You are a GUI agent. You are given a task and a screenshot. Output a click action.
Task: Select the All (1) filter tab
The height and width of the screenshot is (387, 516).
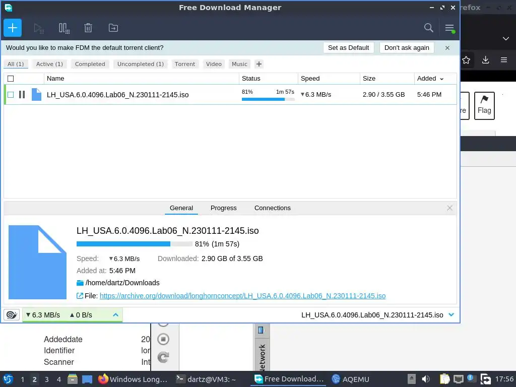click(x=16, y=64)
